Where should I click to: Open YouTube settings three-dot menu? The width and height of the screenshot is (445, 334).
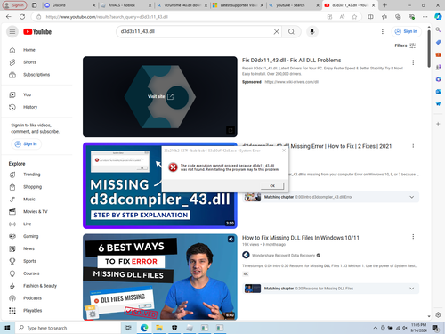pos(383,31)
